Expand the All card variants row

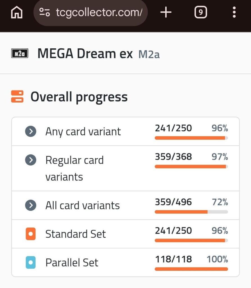(x=31, y=205)
